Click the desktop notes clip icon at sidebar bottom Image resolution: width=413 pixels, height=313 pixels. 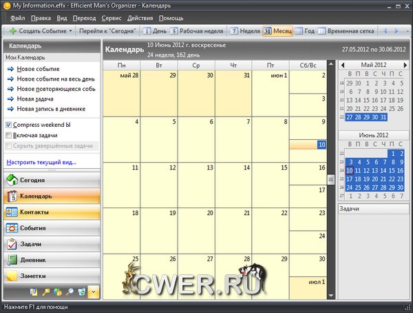coord(34,292)
